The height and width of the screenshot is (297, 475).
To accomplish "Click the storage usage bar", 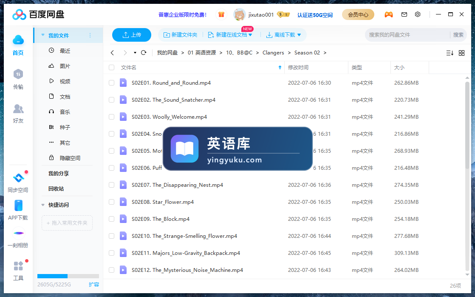I will [68, 276].
